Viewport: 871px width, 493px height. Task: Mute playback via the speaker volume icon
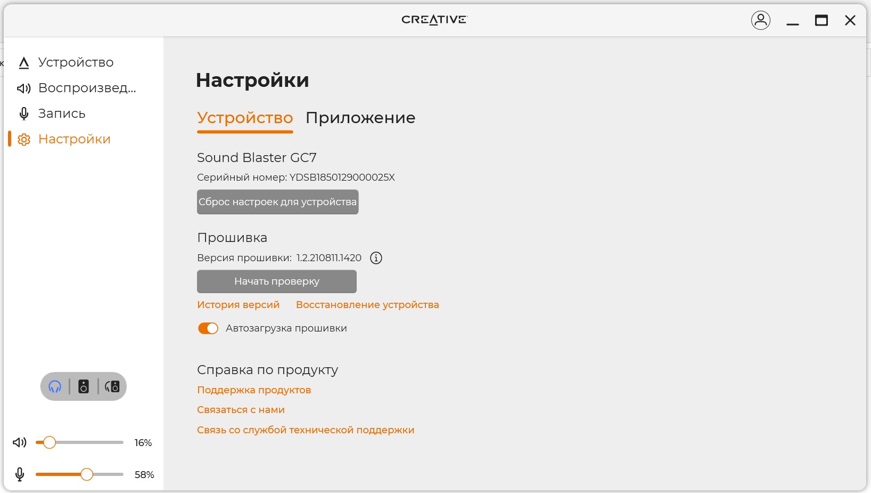(20, 442)
